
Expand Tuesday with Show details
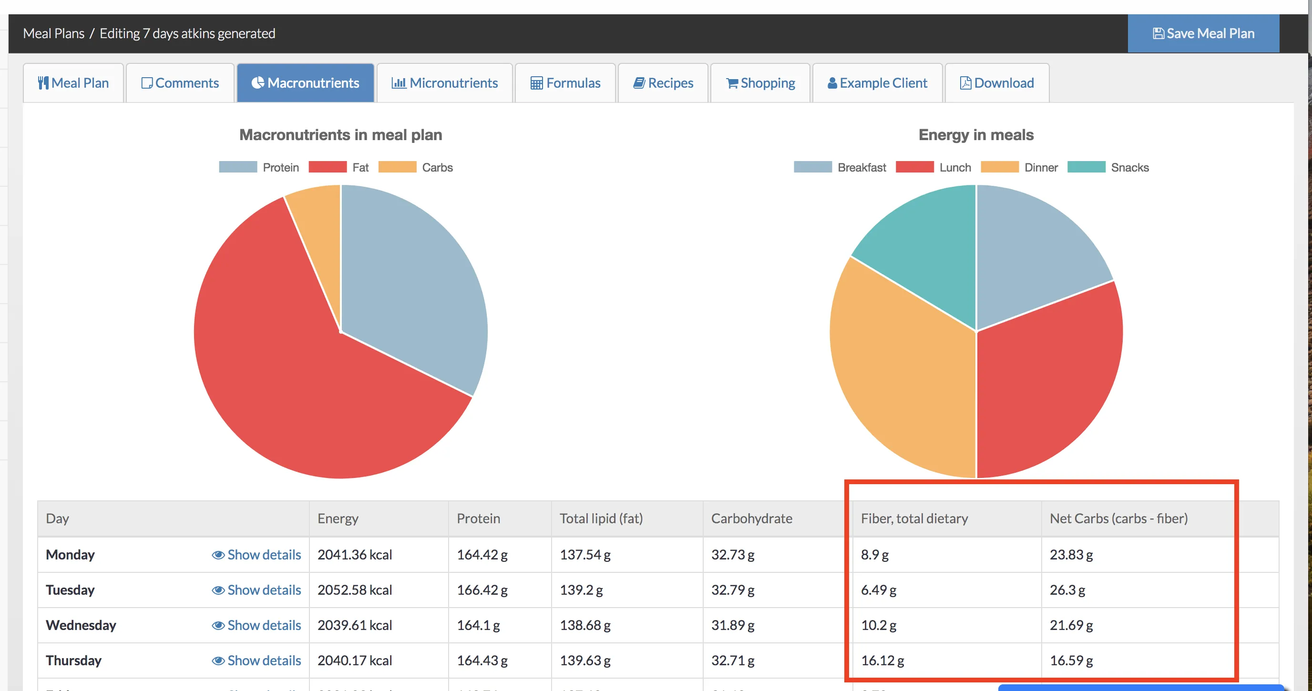(256, 589)
